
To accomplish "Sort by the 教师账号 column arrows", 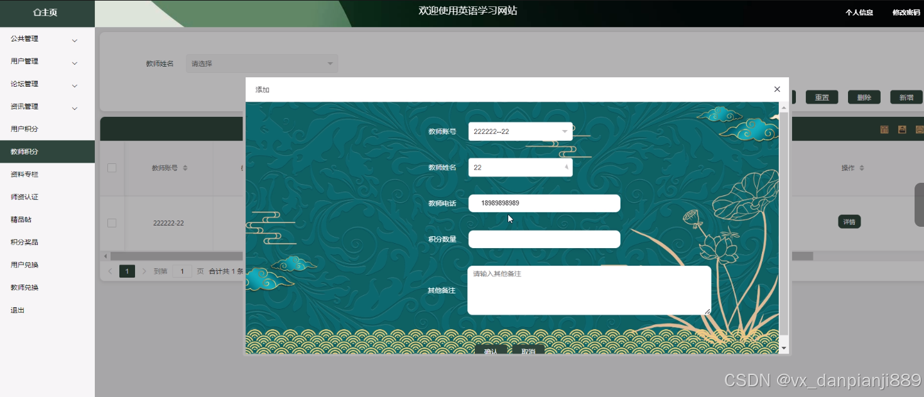I will (185, 168).
